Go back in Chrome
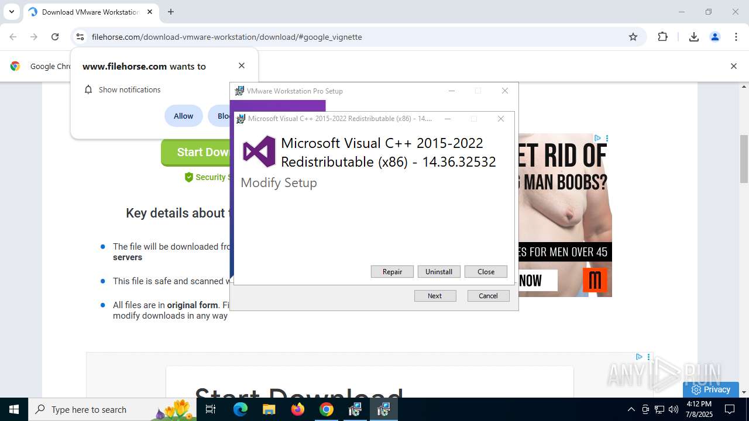Screen dimensions: 749x421 [x=13, y=37]
